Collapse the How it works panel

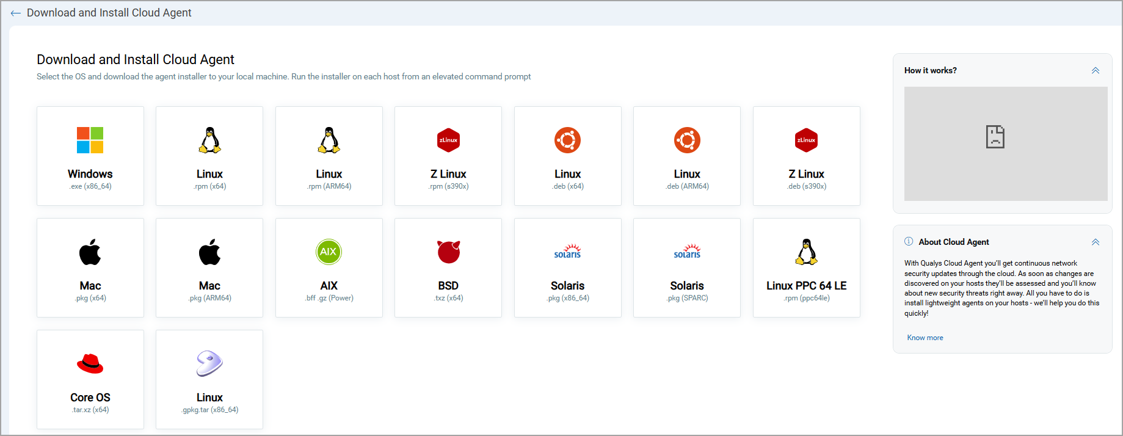tap(1096, 71)
